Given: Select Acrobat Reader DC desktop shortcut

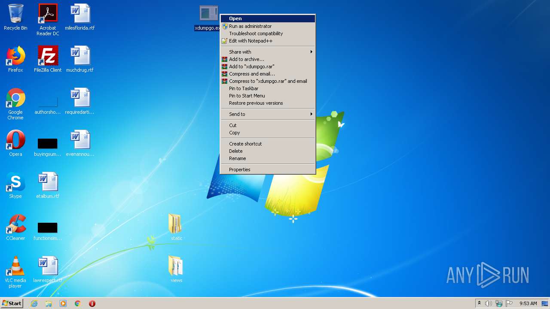Looking at the screenshot, I should 48,13.
